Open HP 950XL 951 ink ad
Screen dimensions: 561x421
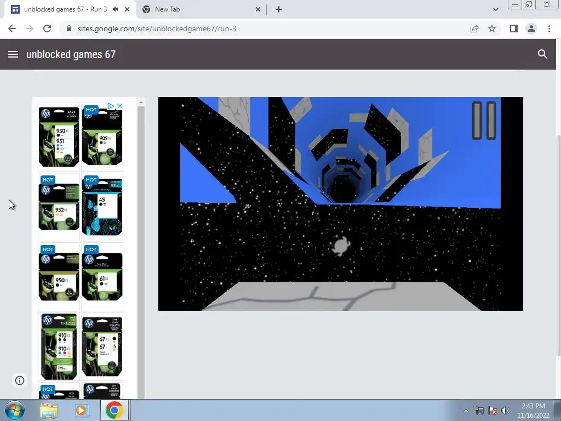pos(59,137)
